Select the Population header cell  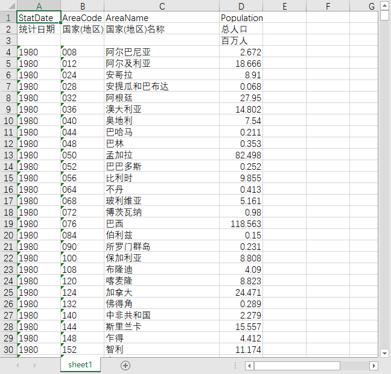[x=241, y=17]
